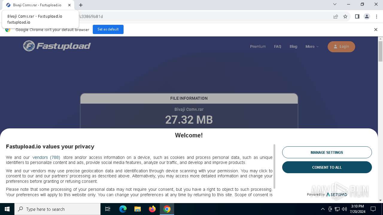Image resolution: width=383 pixels, height=215 pixels.
Task: Toggle the Chrome side panel
Action: click(x=357, y=16)
